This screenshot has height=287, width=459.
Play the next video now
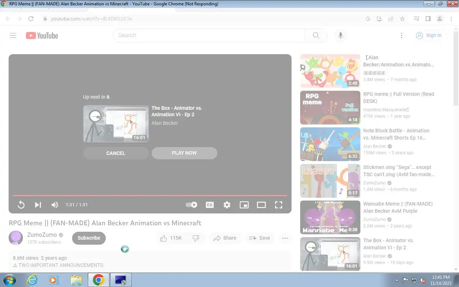(184, 153)
